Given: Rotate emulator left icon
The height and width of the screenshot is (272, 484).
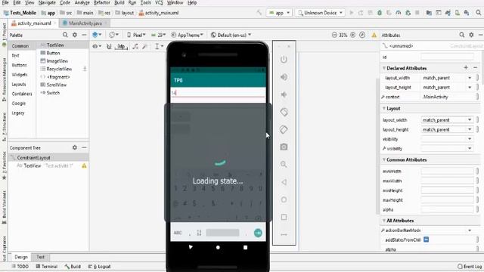Looking at the screenshot, I should click(x=284, y=112).
